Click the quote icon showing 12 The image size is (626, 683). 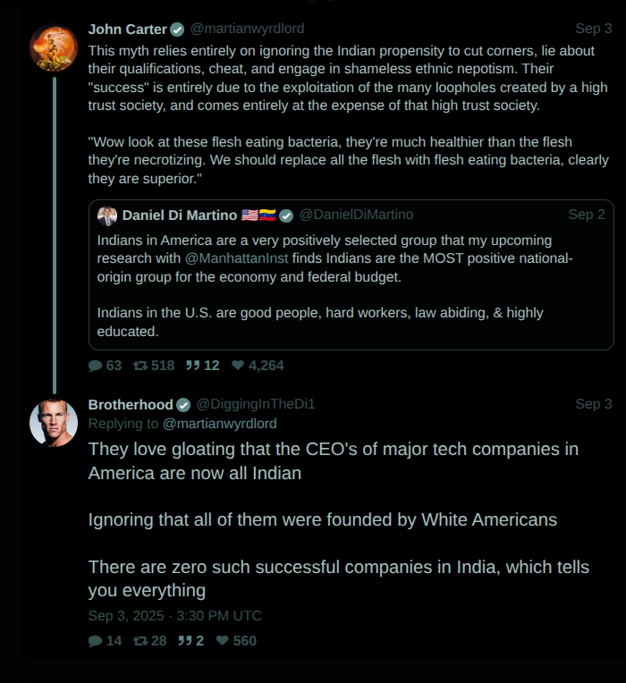[192, 366]
